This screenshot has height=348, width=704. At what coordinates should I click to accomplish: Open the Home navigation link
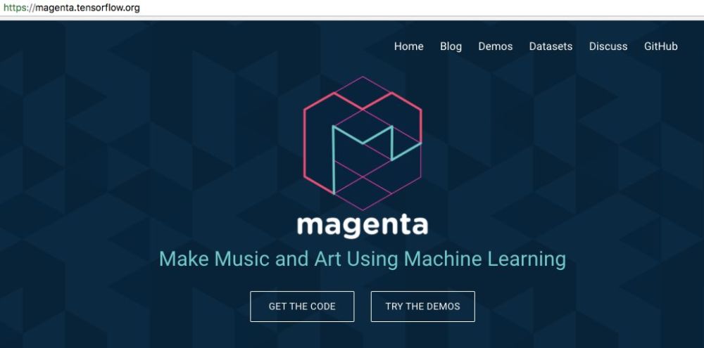tap(408, 46)
